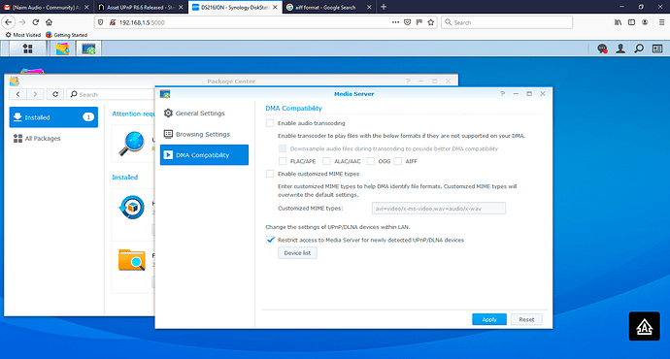The height and width of the screenshot is (359, 670).
Task: Check the OGG format box
Action: click(x=371, y=161)
